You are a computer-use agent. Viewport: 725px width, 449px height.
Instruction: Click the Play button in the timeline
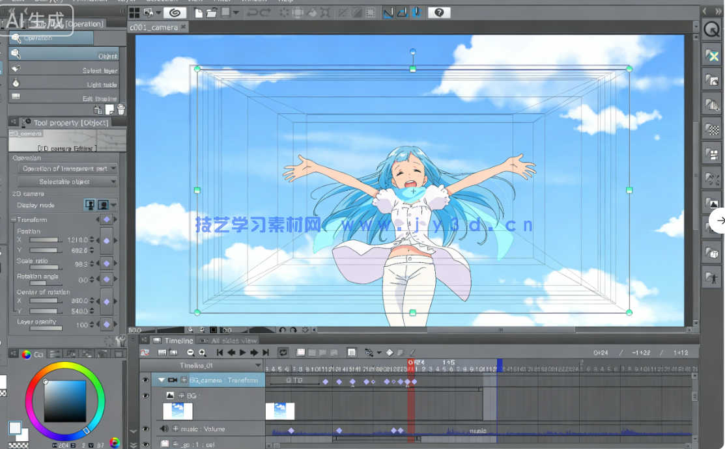(x=242, y=353)
